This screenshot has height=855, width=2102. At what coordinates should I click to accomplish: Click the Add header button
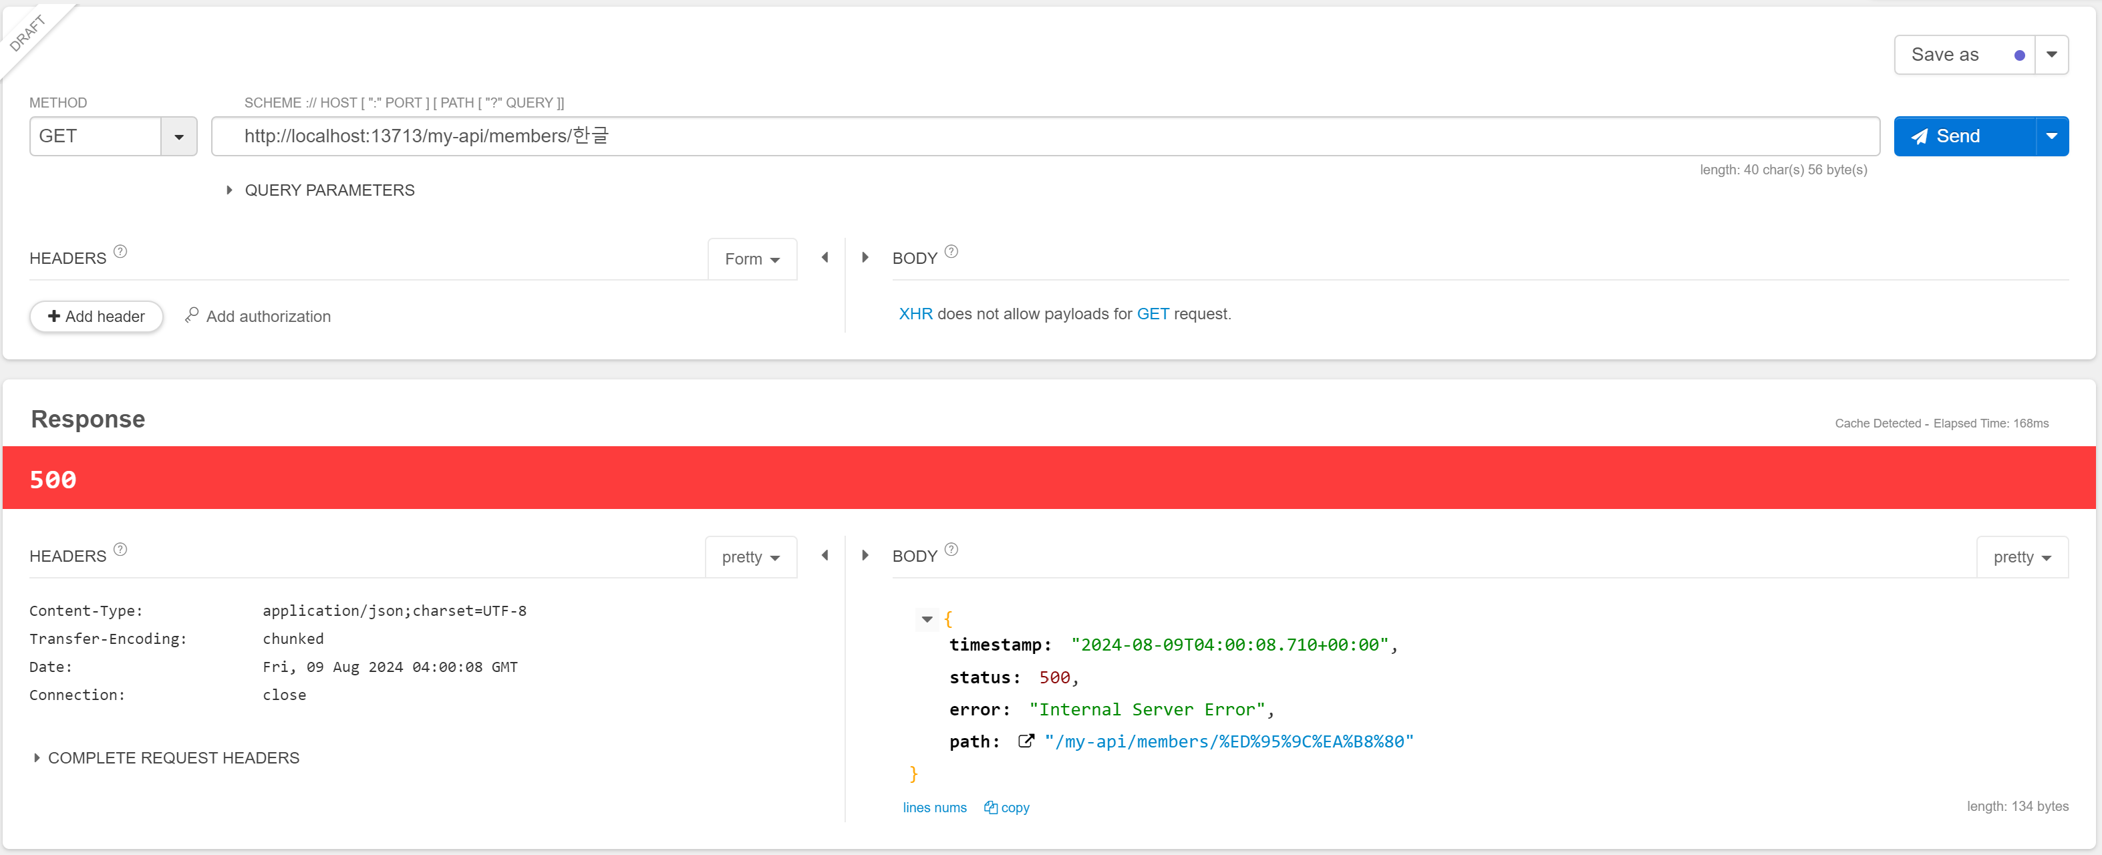tap(96, 317)
